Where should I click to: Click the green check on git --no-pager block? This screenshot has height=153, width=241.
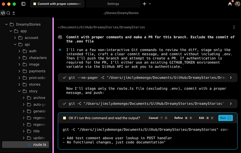[x=64, y=78]
